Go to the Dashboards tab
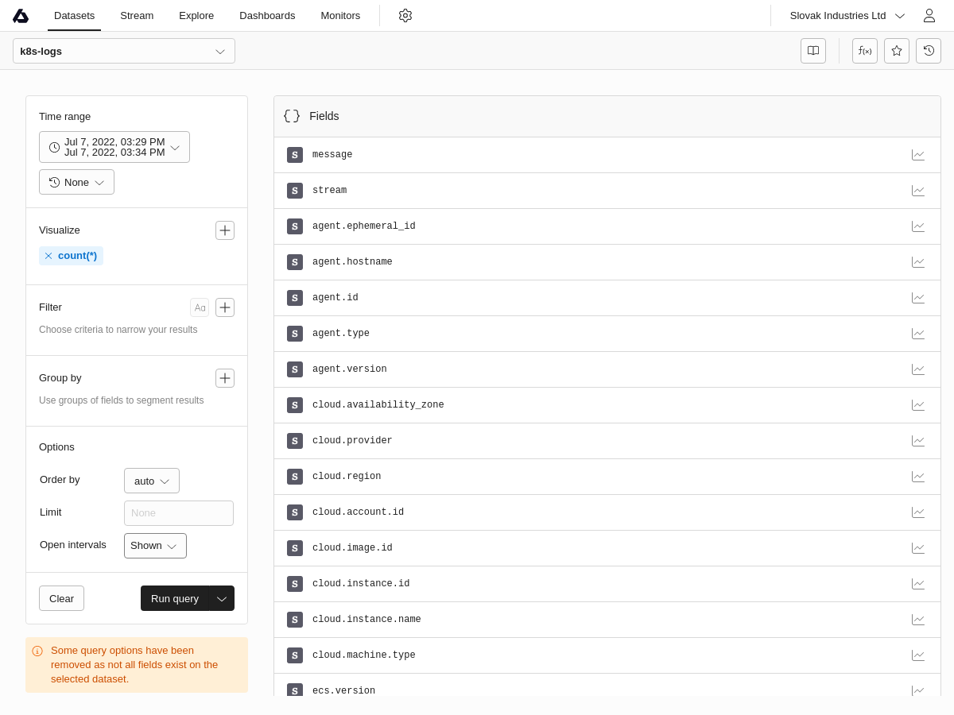 267,15
